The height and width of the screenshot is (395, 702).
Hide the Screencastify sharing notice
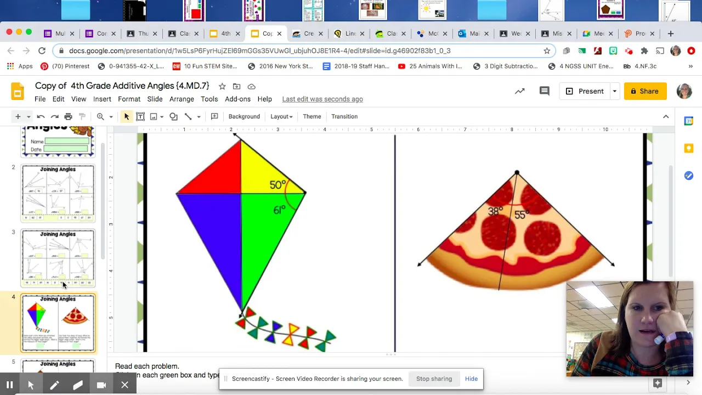tap(471, 379)
